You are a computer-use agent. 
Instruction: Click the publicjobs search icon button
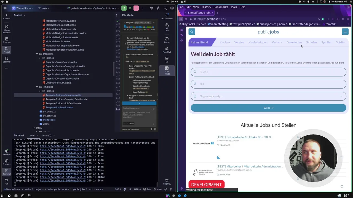(192, 32)
